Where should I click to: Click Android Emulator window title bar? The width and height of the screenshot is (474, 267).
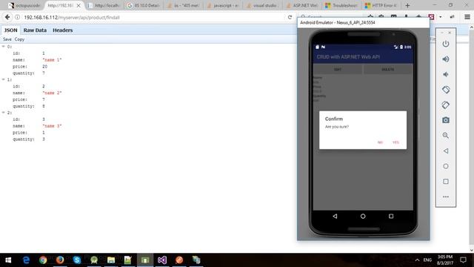click(x=363, y=23)
